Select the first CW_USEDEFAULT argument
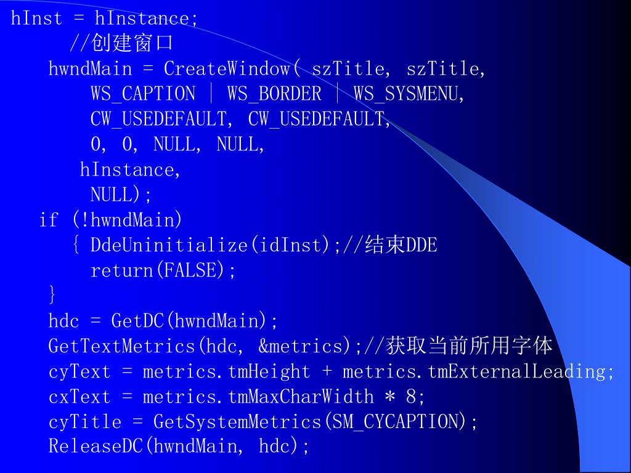 click(x=159, y=119)
